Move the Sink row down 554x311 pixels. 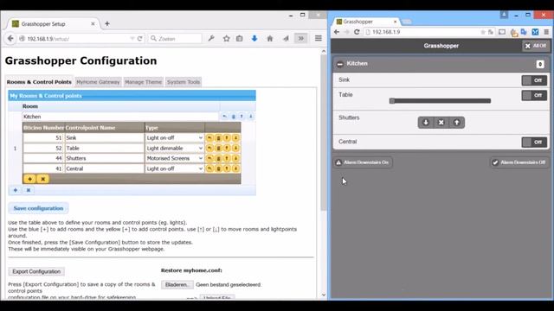(235, 138)
